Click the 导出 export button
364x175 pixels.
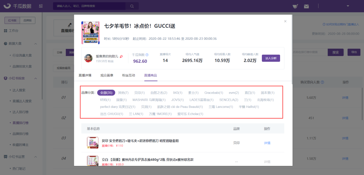[354, 52]
